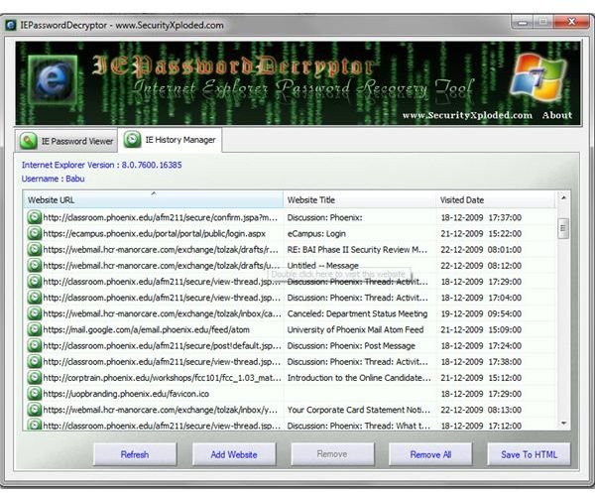Click history icon of row visited 17:38:00
This screenshot has width=595, height=493.
tap(34, 362)
